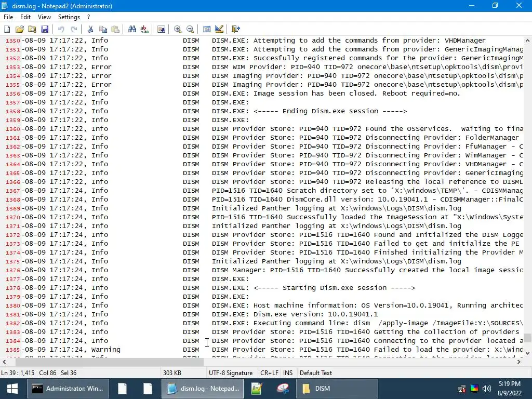This screenshot has width=532, height=399.
Task: Zoom in with the magnifier plus icon
Action: [x=178, y=29]
